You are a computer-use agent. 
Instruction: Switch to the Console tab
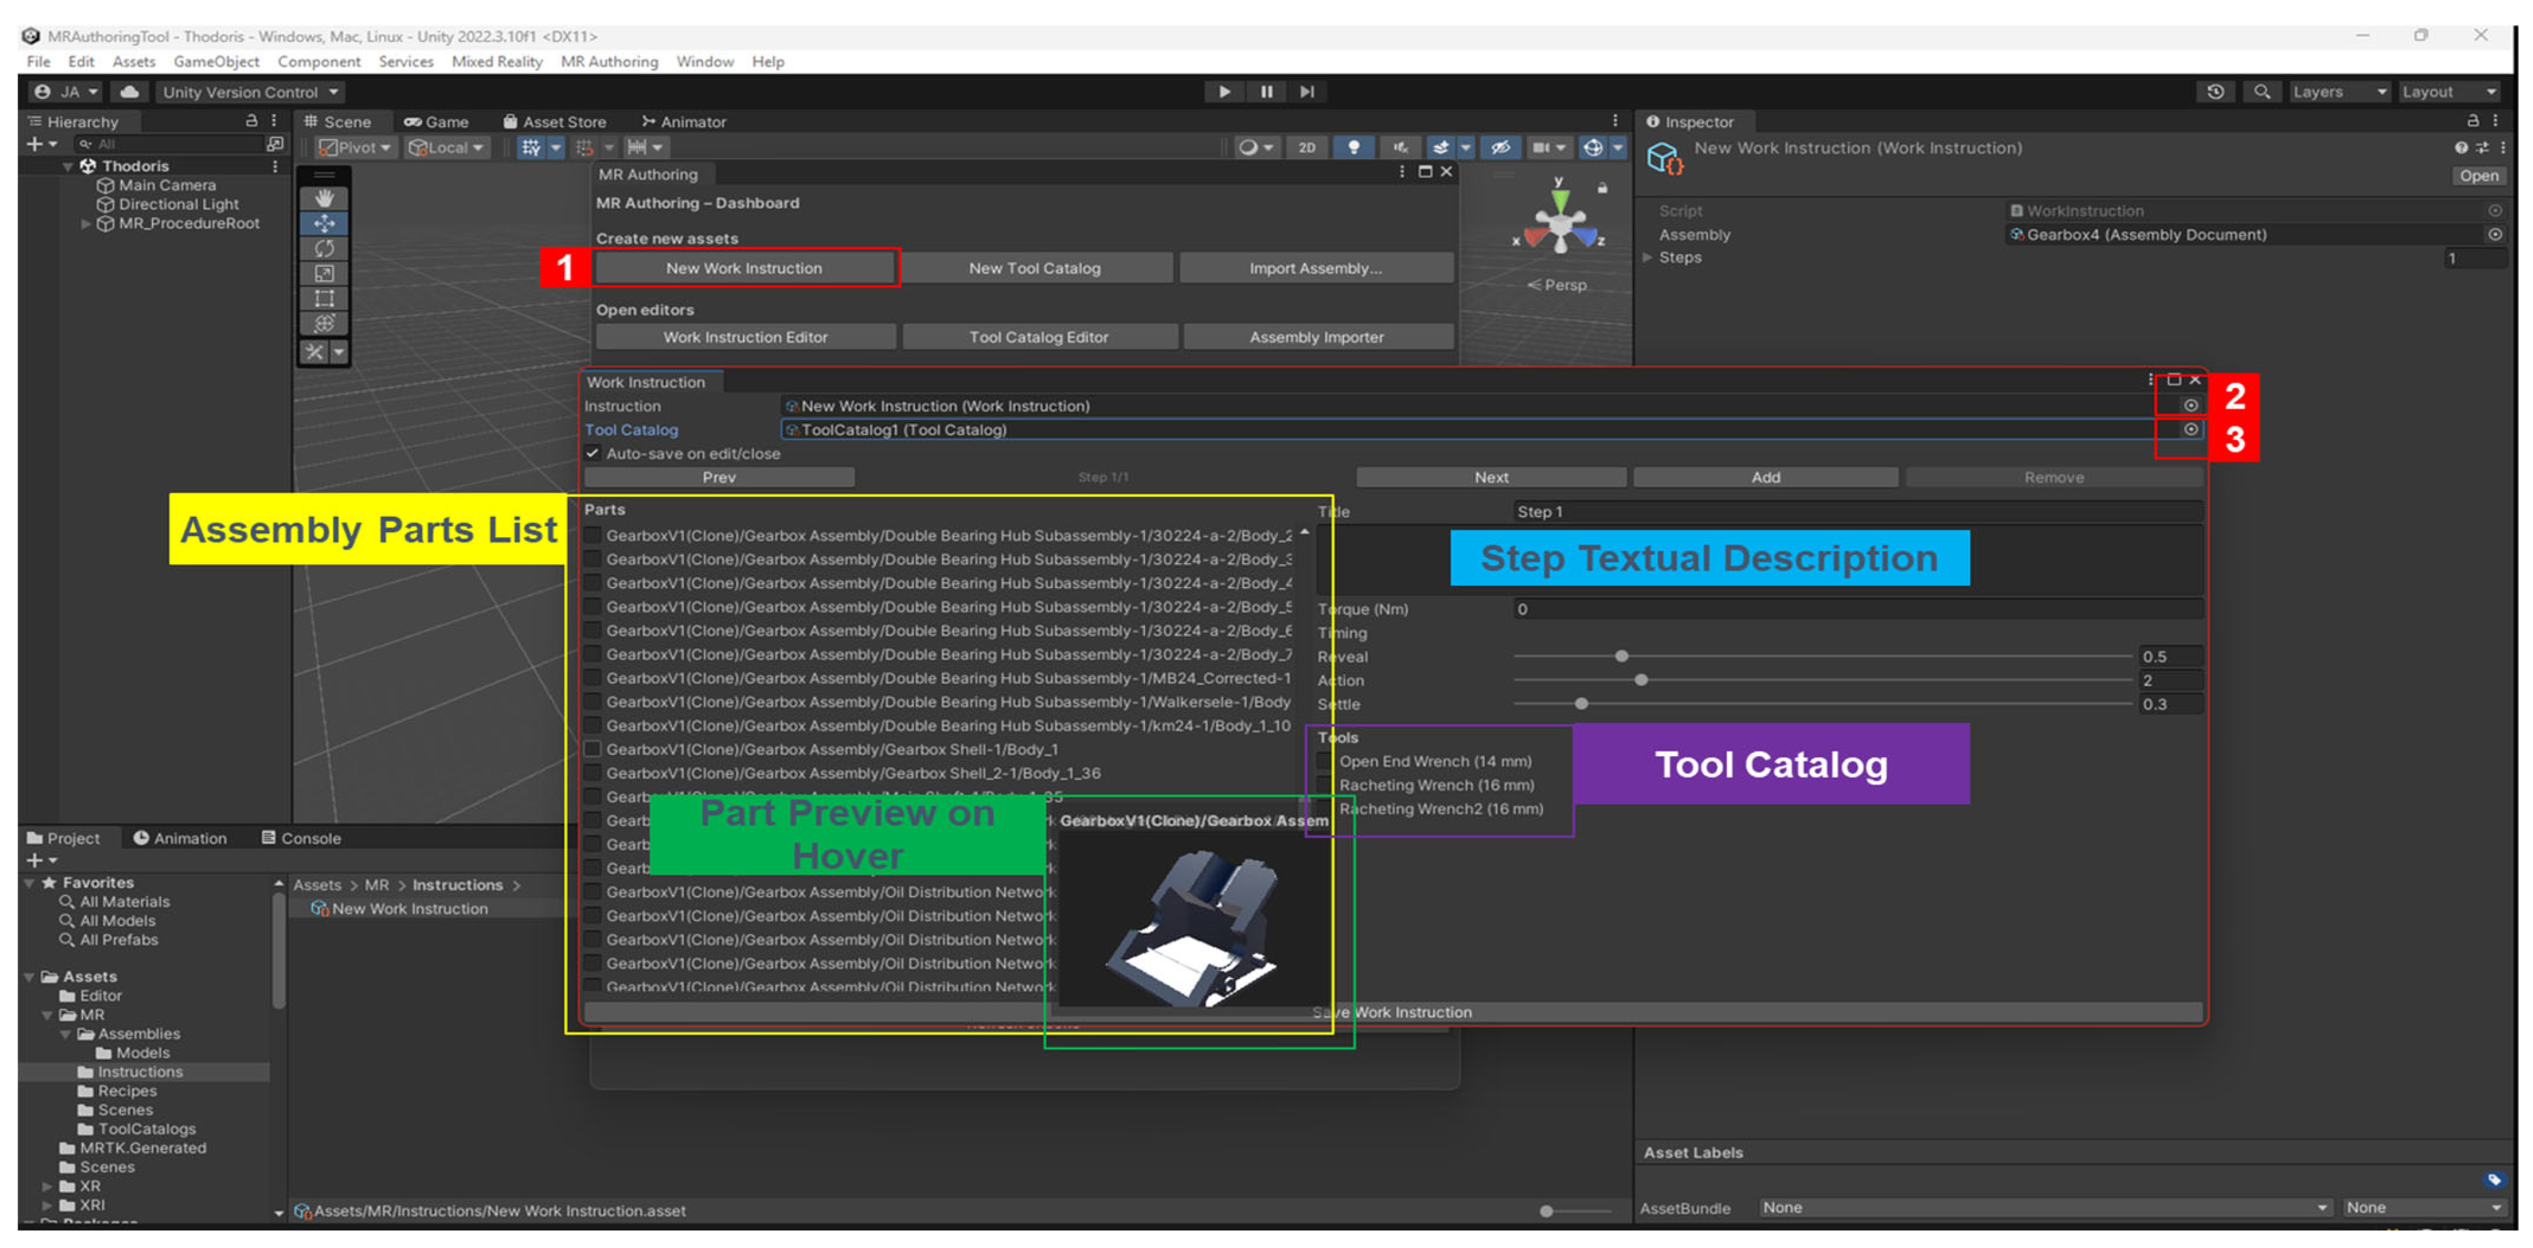pyautogui.click(x=301, y=838)
